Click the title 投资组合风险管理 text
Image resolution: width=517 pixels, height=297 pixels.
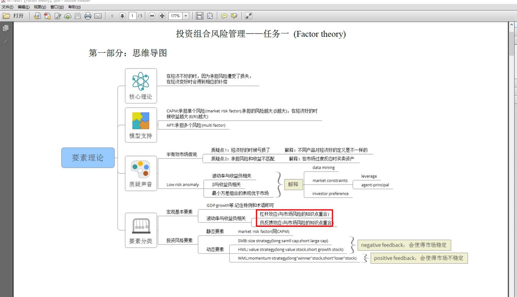coord(211,34)
